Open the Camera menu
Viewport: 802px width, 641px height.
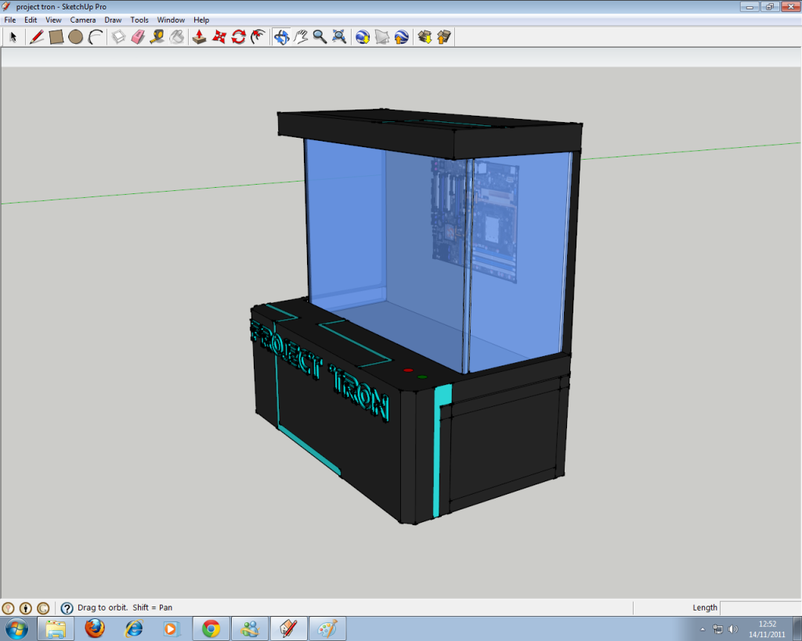click(x=83, y=20)
